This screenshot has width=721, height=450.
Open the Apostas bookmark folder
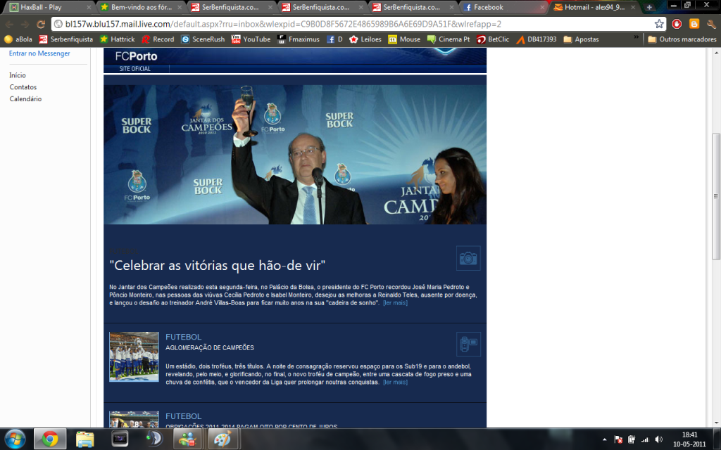(x=581, y=39)
